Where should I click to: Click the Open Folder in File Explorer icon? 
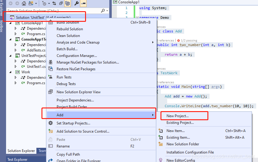tap(51, 160)
